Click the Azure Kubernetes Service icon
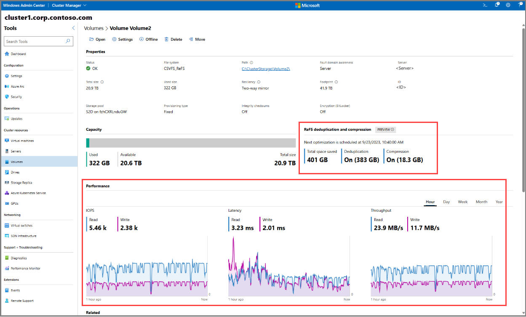This screenshot has height=317, width=526. (x=7, y=193)
